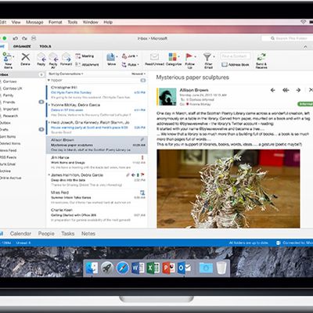Open Jim Hance email in list

click(97, 162)
